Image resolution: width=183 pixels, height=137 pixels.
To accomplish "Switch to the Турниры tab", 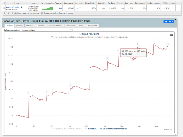I will point(19,26).
